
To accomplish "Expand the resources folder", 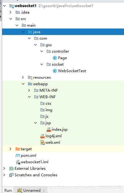I will click(23, 77).
